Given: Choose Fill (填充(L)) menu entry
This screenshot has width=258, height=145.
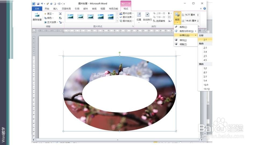Looking at the screenshot, I should click(x=186, y=40).
